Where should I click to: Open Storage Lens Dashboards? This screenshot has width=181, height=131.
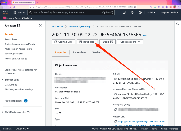tap(11, 85)
